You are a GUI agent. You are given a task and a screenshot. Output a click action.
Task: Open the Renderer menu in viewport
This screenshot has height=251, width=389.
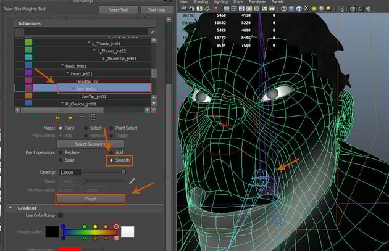(x=258, y=2)
